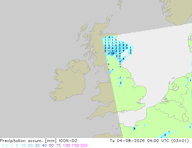
Task: Click the '8' precipitation value on the northern France coast
Action: [x=134, y=129]
